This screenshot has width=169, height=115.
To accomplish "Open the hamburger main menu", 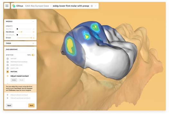I will click(7, 6).
